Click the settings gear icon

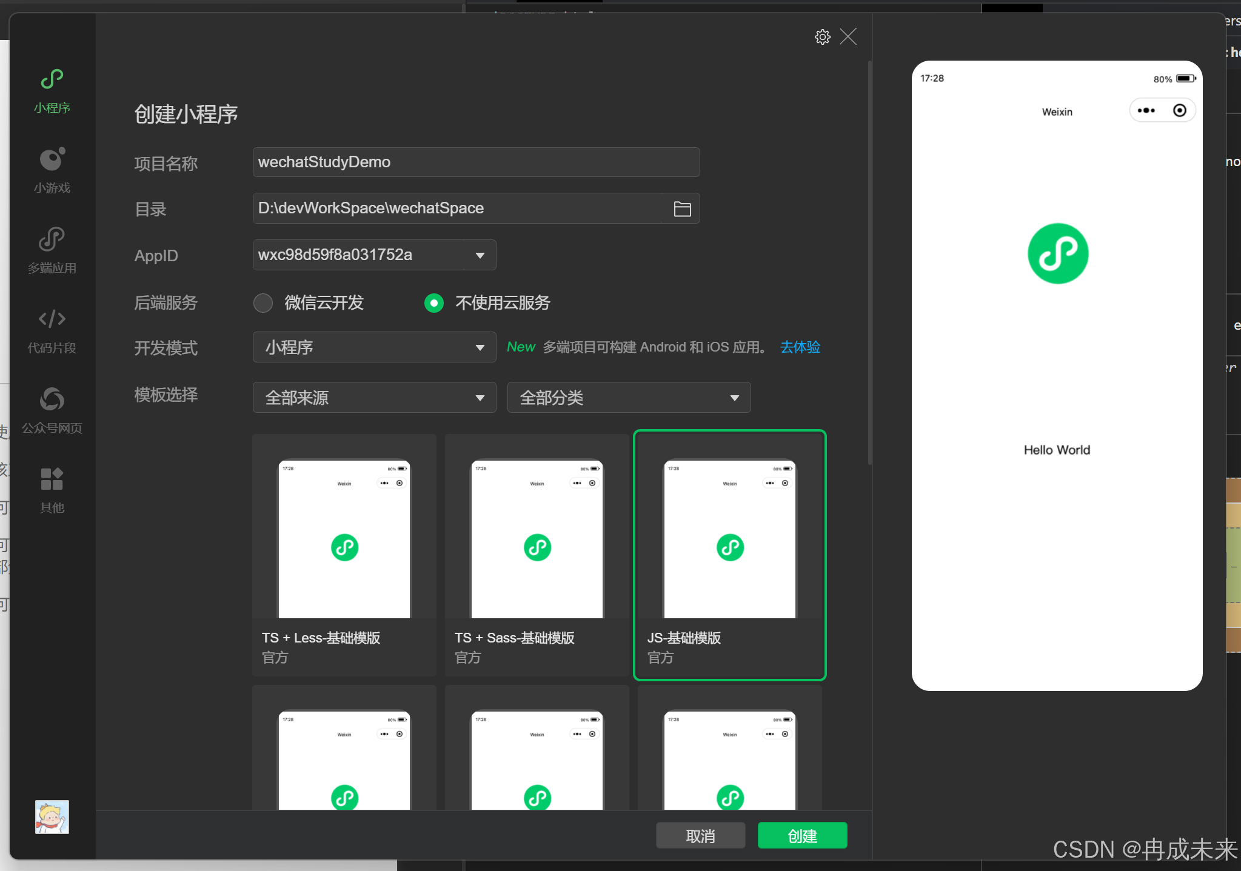[822, 37]
